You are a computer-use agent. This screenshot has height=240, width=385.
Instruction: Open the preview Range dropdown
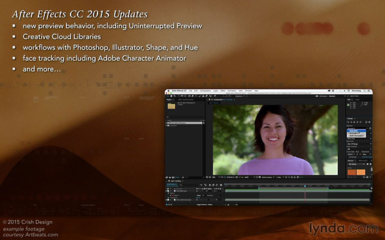pyautogui.click(x=359, y=139)
